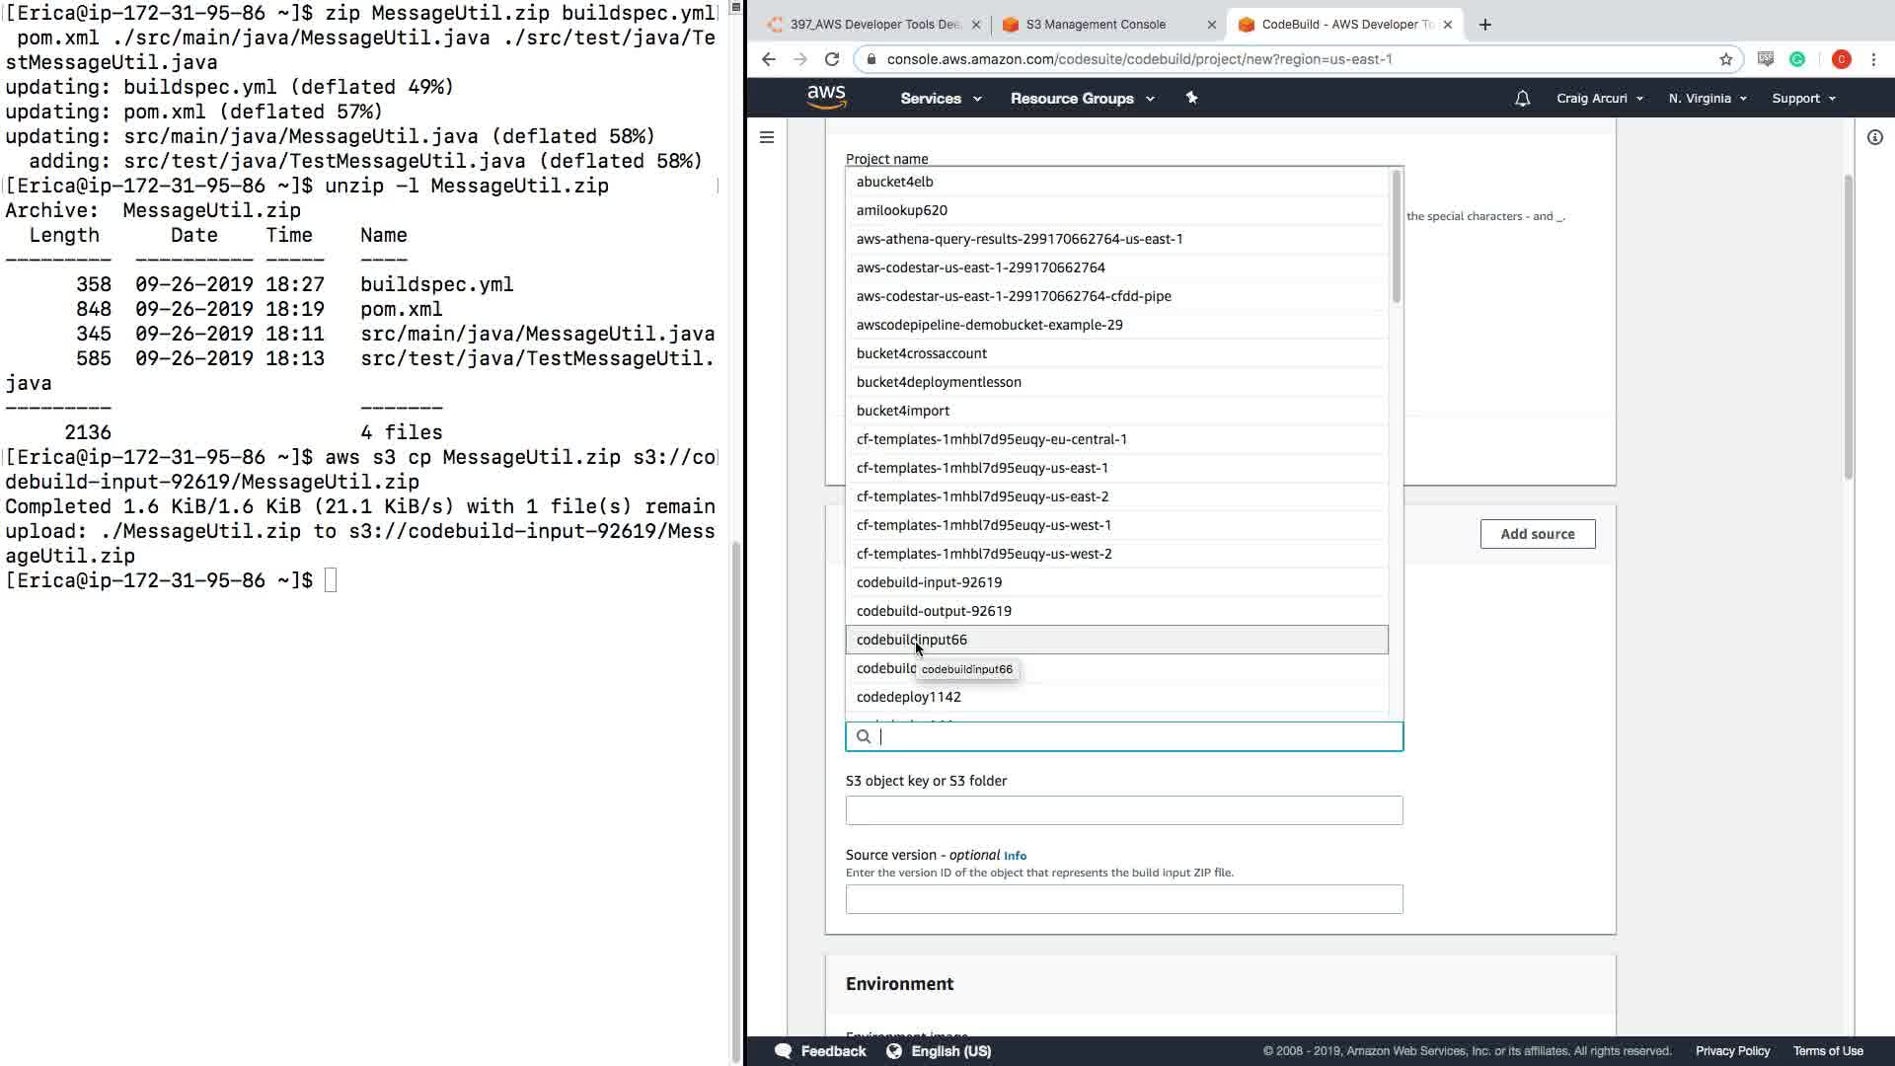Click the S3 object key input field
The image size is (1895, 1066).
pos(1123,810)
